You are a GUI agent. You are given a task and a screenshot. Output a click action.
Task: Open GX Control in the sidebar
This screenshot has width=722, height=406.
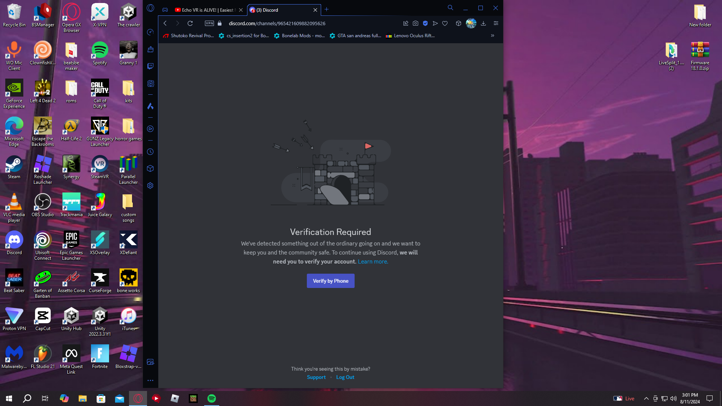(150, 32)
